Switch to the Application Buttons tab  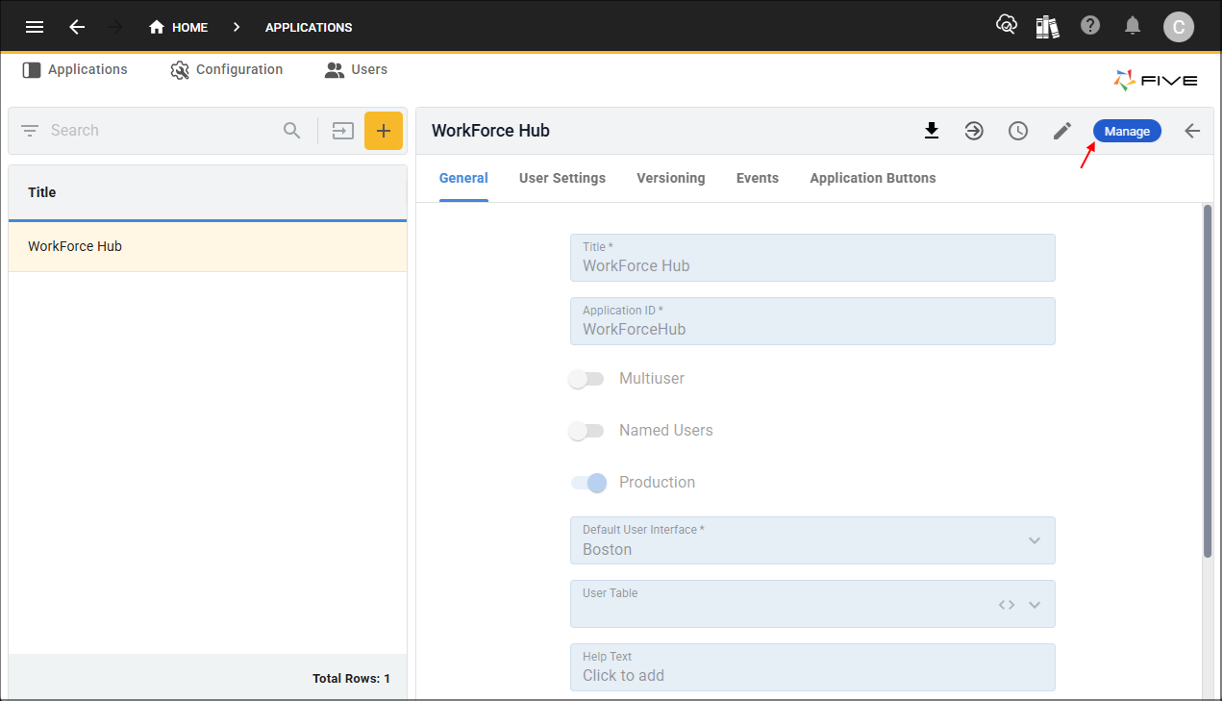(873, 178)
